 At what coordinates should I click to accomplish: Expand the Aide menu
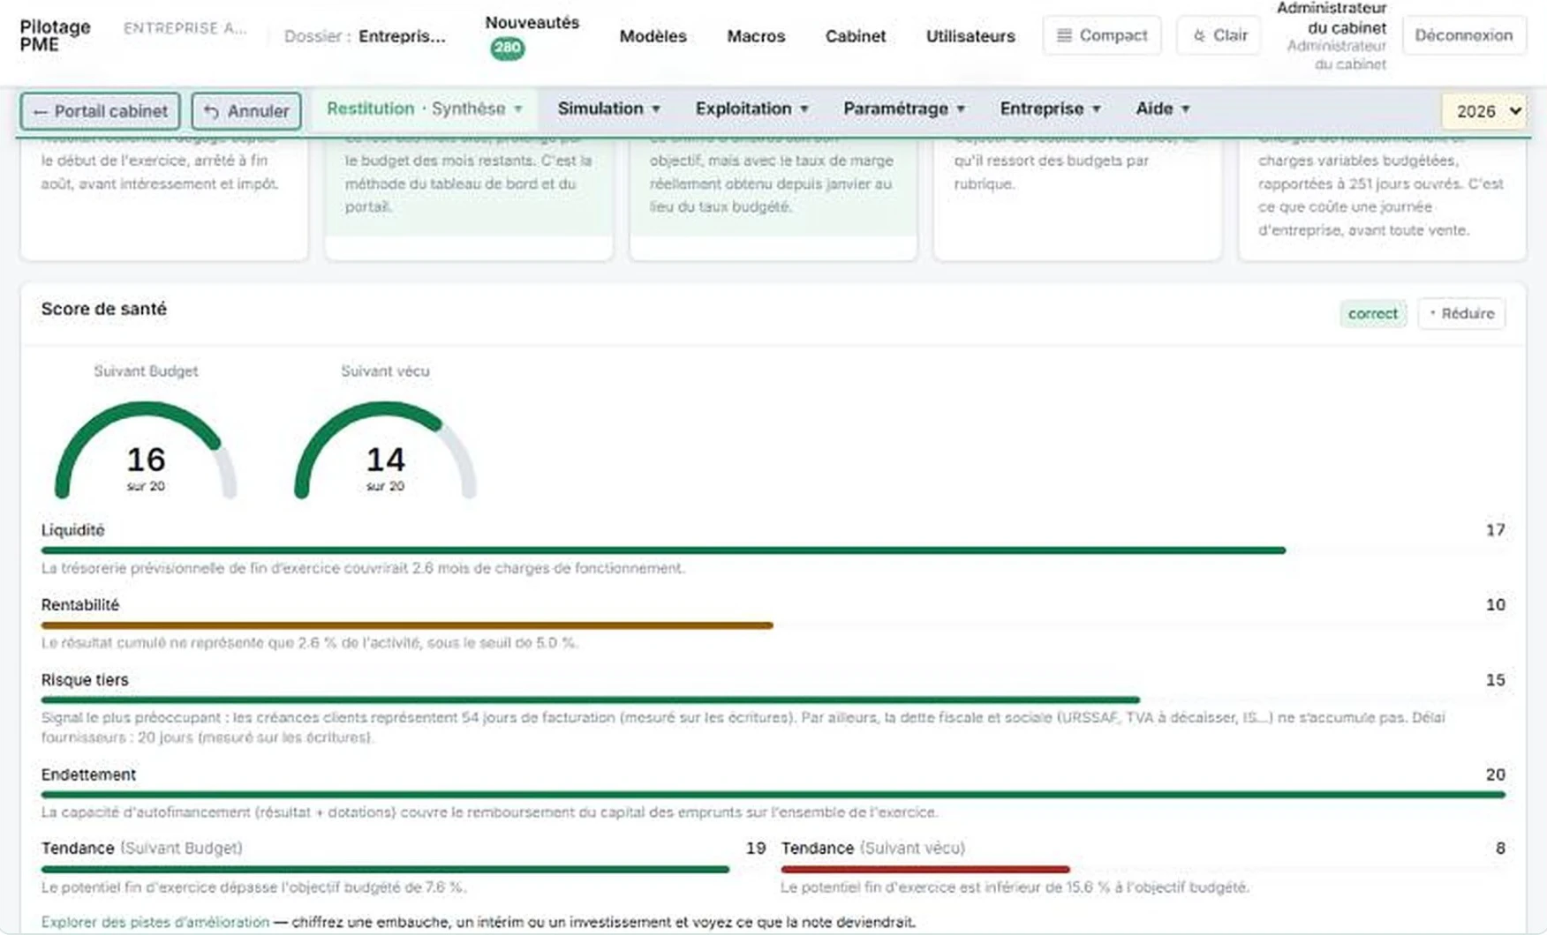1162,108
